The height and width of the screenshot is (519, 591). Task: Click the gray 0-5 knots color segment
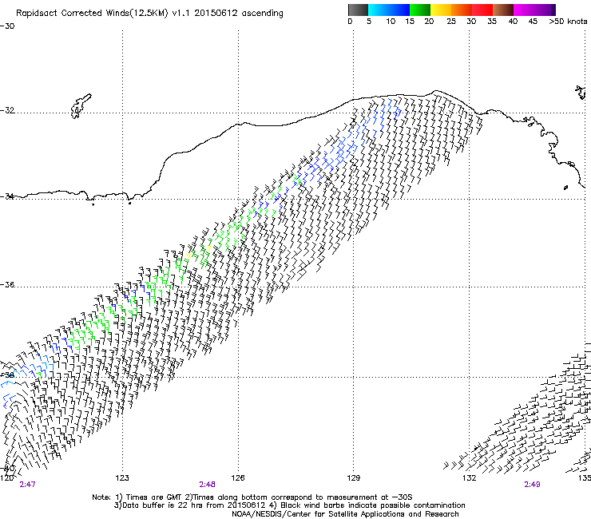358,10
